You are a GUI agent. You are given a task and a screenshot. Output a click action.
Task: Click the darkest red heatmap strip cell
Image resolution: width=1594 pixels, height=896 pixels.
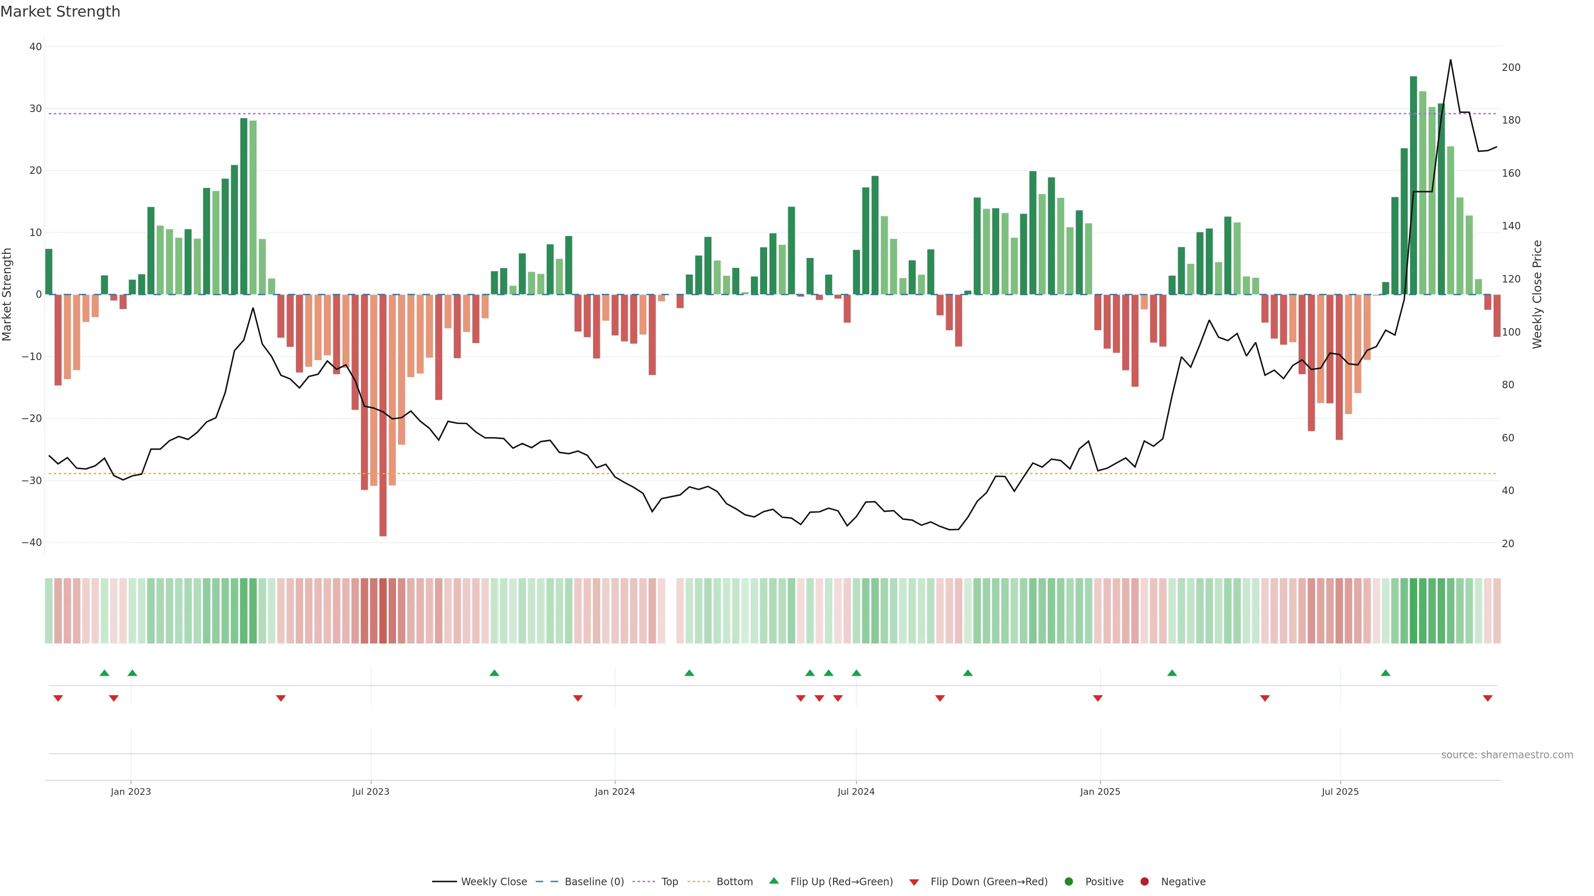coord(383,611)
